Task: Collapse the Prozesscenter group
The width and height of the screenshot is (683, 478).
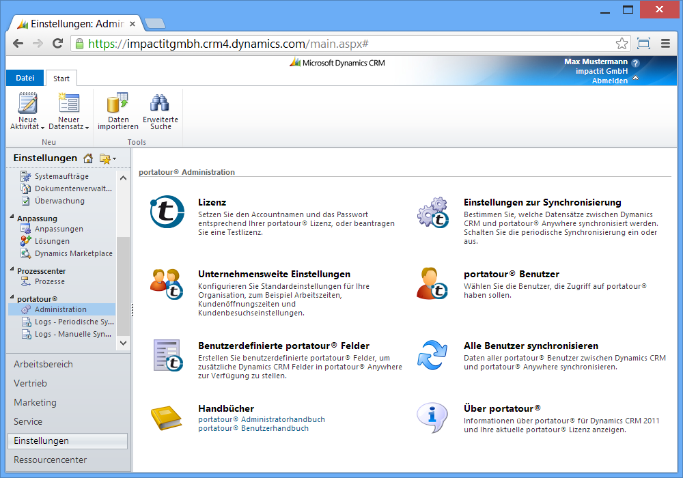Action: pos(12,269)
